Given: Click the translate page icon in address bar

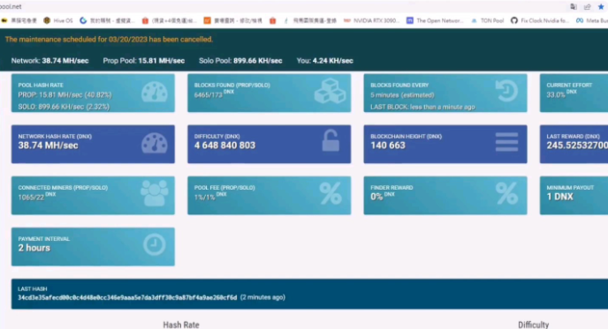Looking at the screenshot, I should tap(574, 6).
